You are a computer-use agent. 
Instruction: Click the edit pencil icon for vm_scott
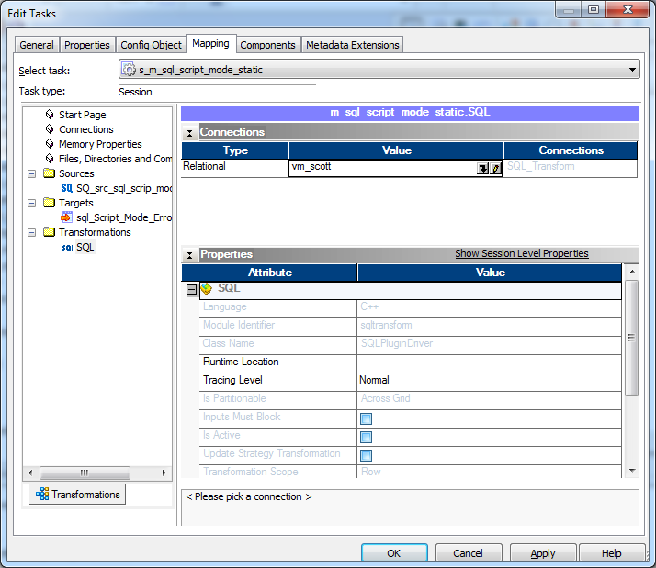pos(496,169)
